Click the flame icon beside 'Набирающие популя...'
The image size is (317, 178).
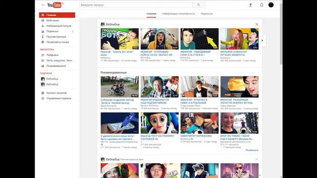click(43, 26)
